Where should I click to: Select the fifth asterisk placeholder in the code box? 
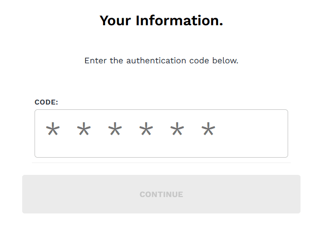click(177, 128)
